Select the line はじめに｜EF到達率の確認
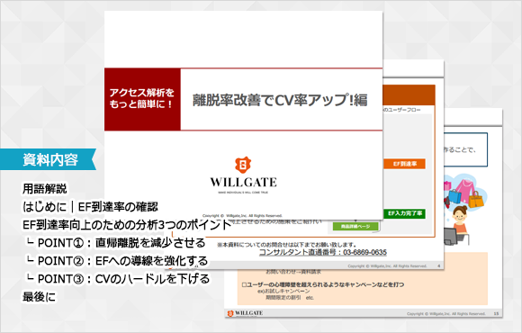Screen dimensions: 522x333 [90, 207]
